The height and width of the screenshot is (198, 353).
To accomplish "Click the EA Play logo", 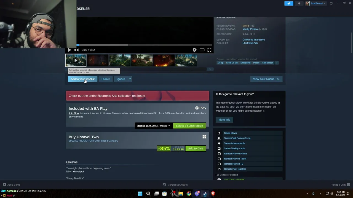I will click(x=201, y=108).
